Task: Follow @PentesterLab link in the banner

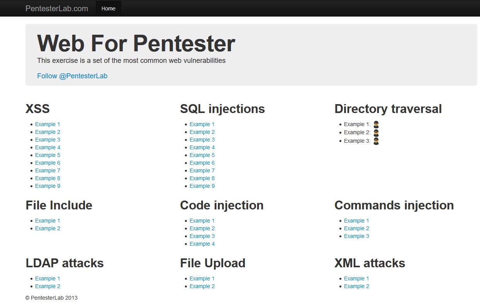Action: [72, 76]
